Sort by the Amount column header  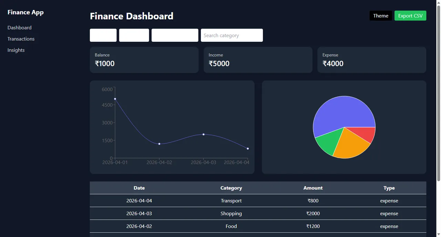click(x=313, y=188)
